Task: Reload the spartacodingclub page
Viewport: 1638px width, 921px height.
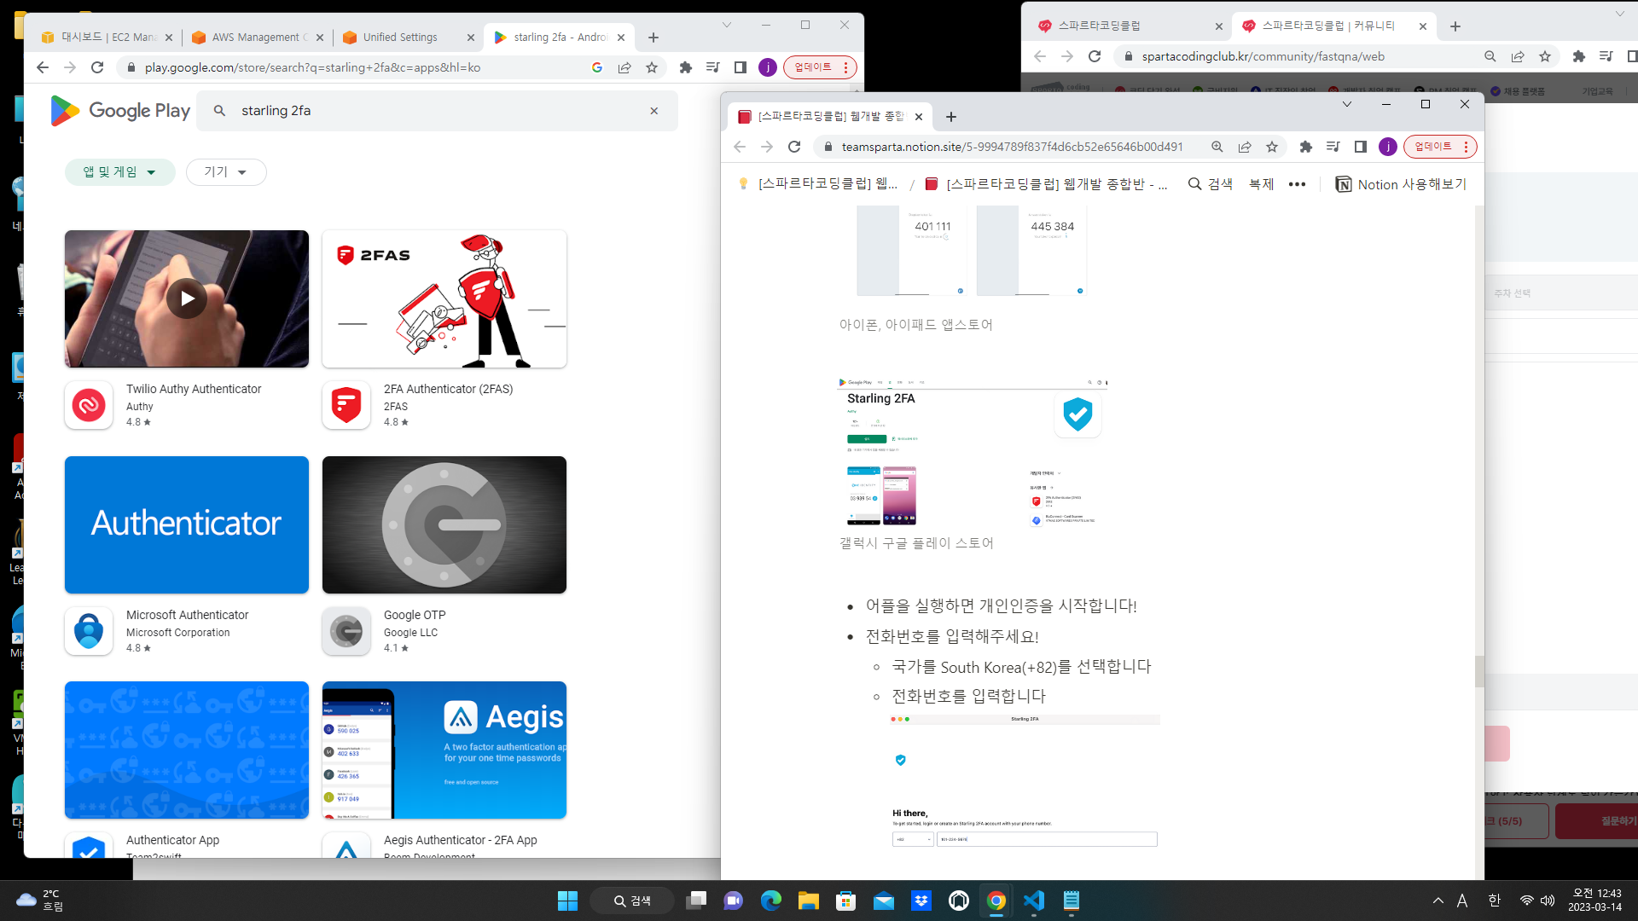Action: (x=1095, y=56)
